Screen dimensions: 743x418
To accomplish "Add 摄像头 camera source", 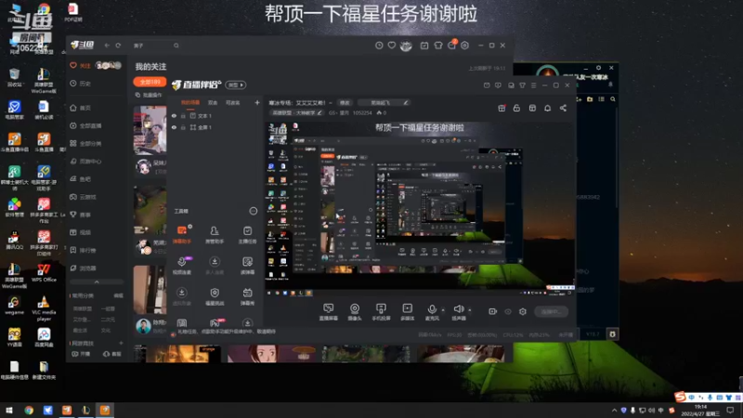I will [x=355, y=312].
